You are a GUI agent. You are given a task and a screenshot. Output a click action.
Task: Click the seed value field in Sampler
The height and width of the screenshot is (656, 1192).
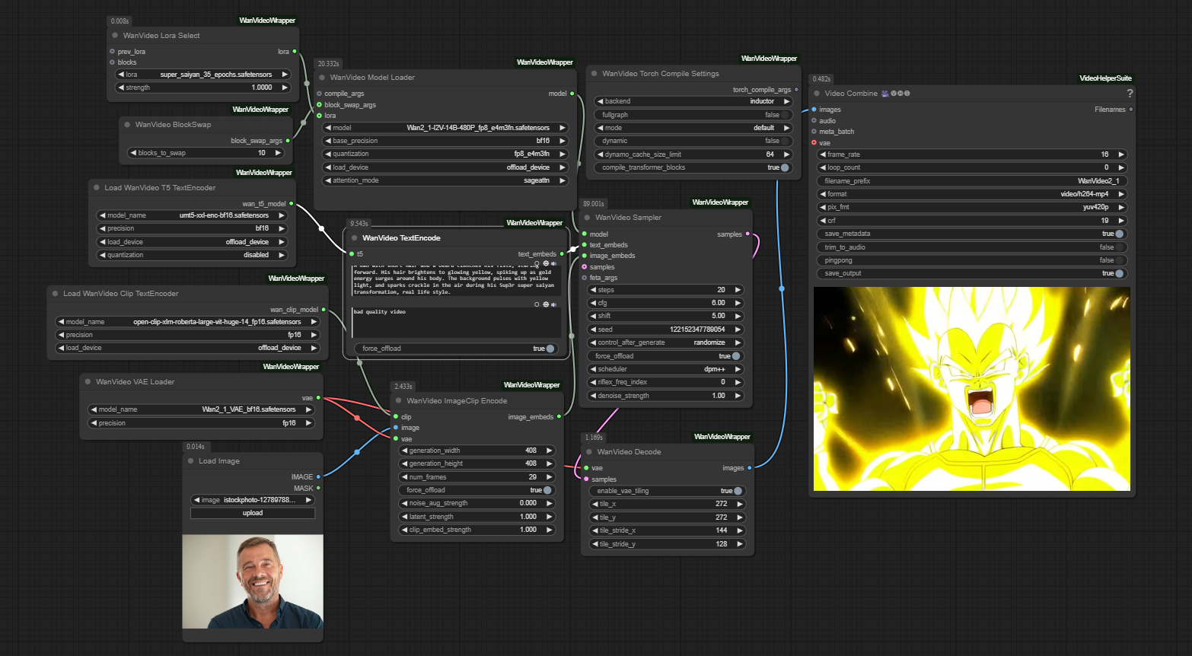tap(666, 330)
